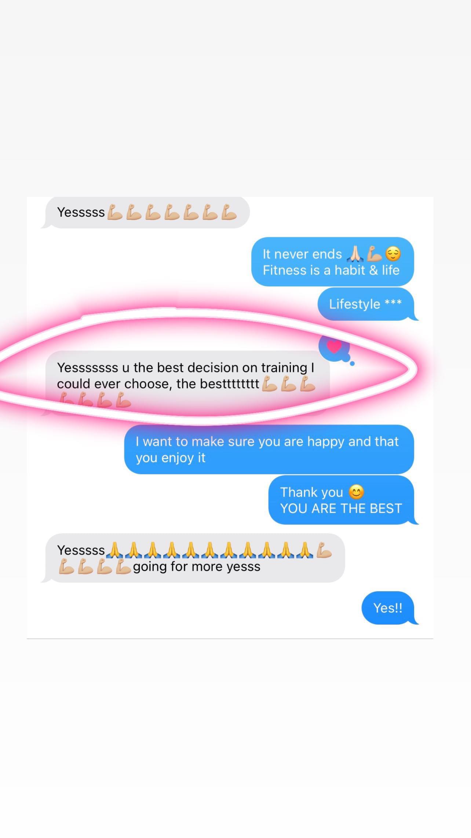Viewport: 471px width, 838px height.
Task: Select the "It never ends" blue message
Action: (332, 262)
